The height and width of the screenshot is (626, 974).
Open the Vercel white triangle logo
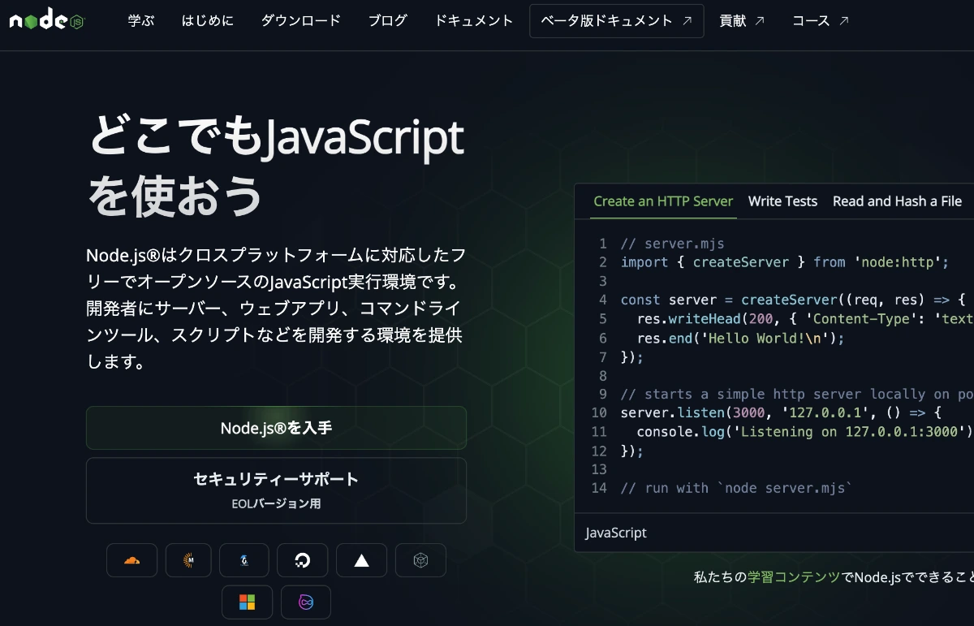[x=361, y=560]
